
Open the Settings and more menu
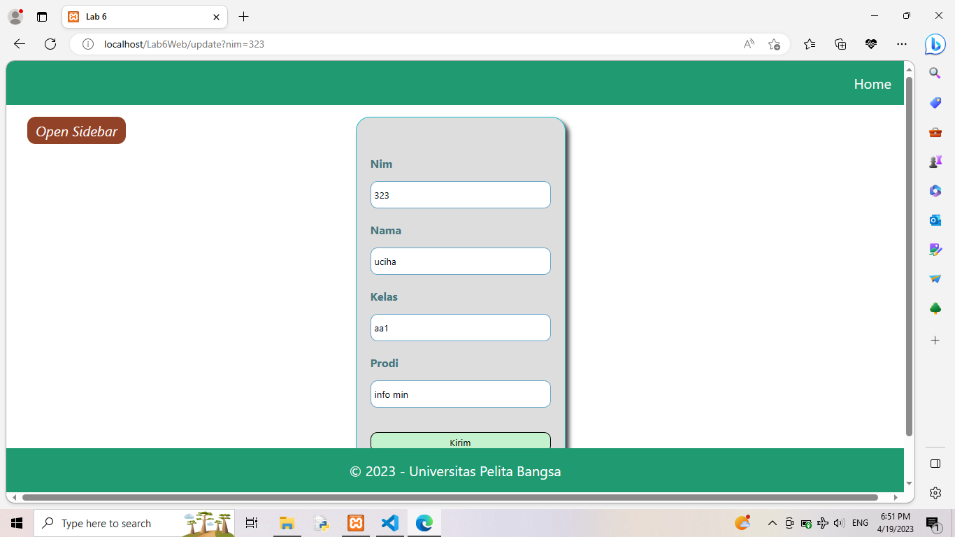(901, 43)
